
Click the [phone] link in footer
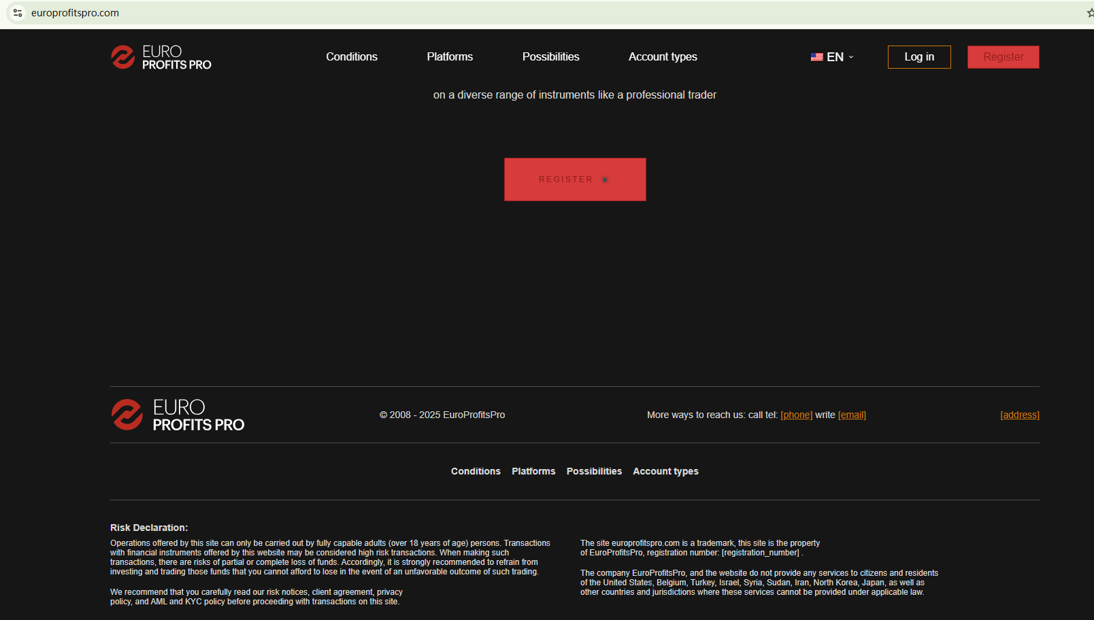796,415
